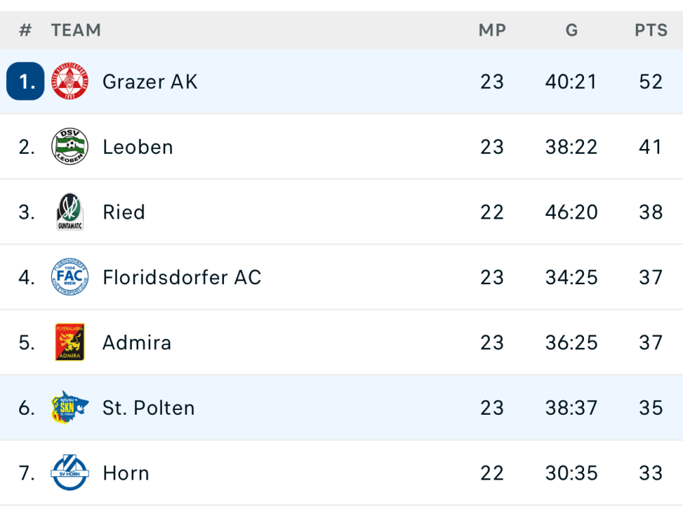The width and height of the screenshot is (683, 507).
Task: Open the Grazer AK team page
Action: click(150, 82)
